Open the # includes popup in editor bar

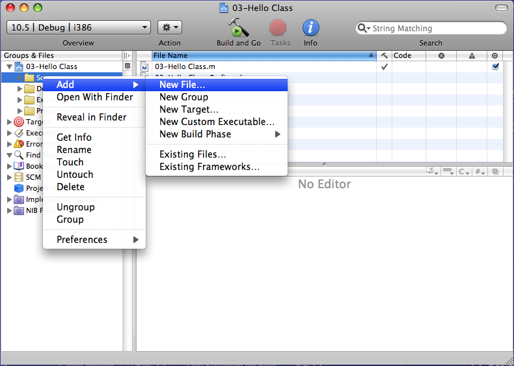(480, 171)
